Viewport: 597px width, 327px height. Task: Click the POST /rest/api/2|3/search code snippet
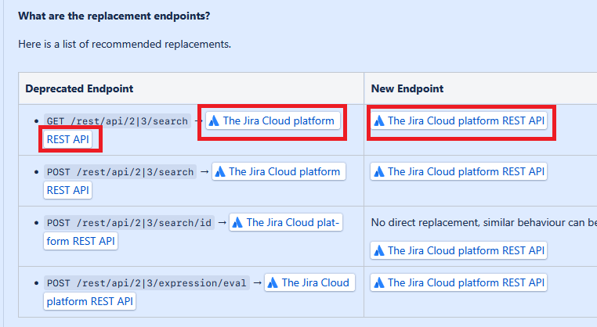[120, 171]
